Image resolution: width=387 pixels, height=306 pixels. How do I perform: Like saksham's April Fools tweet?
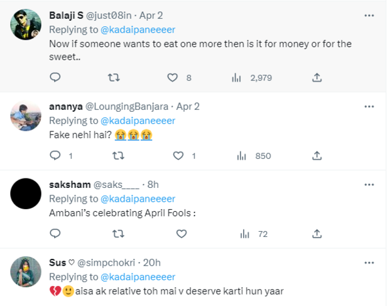click(x=182, y=234)
